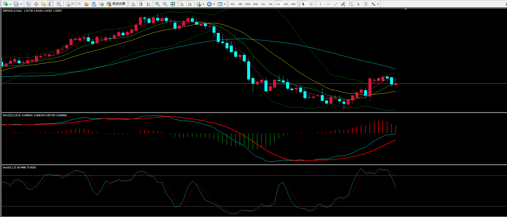Switch to the H4 timeframe
Image resolution: width=507 pixels, height=217 pixels.
pos(270,4)
